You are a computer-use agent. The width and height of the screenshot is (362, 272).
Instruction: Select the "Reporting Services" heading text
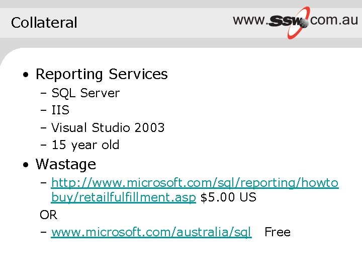click(102, 75)
